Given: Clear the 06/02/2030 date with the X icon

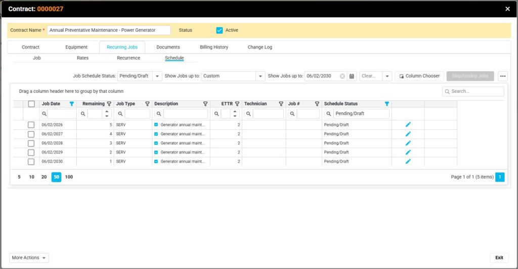Looking at the screenshot, I should point(342,76).
